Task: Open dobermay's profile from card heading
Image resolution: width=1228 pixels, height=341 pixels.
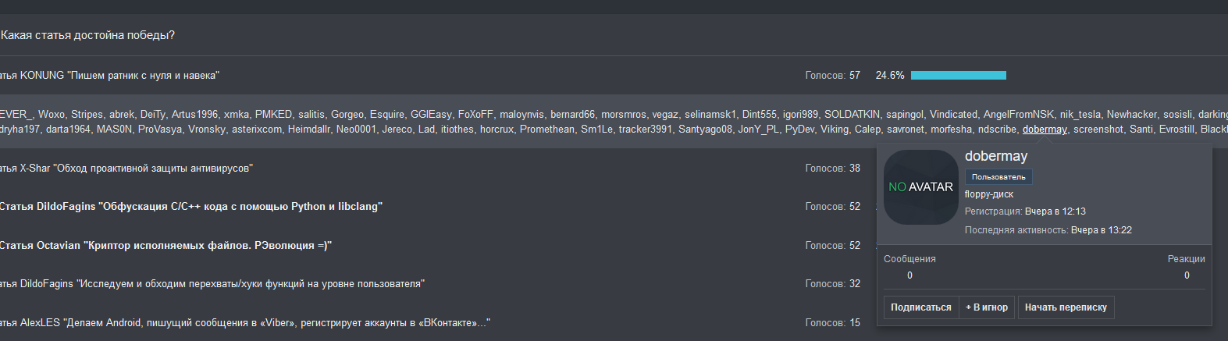Action: [x=996, y=156]
